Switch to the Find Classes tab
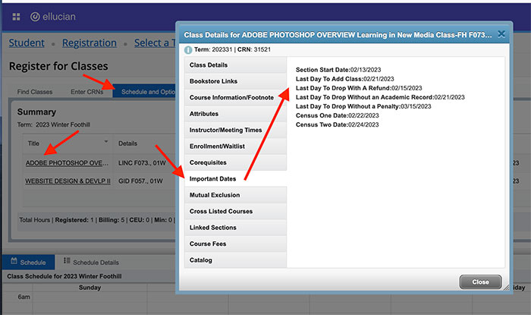 click(35, 92)
